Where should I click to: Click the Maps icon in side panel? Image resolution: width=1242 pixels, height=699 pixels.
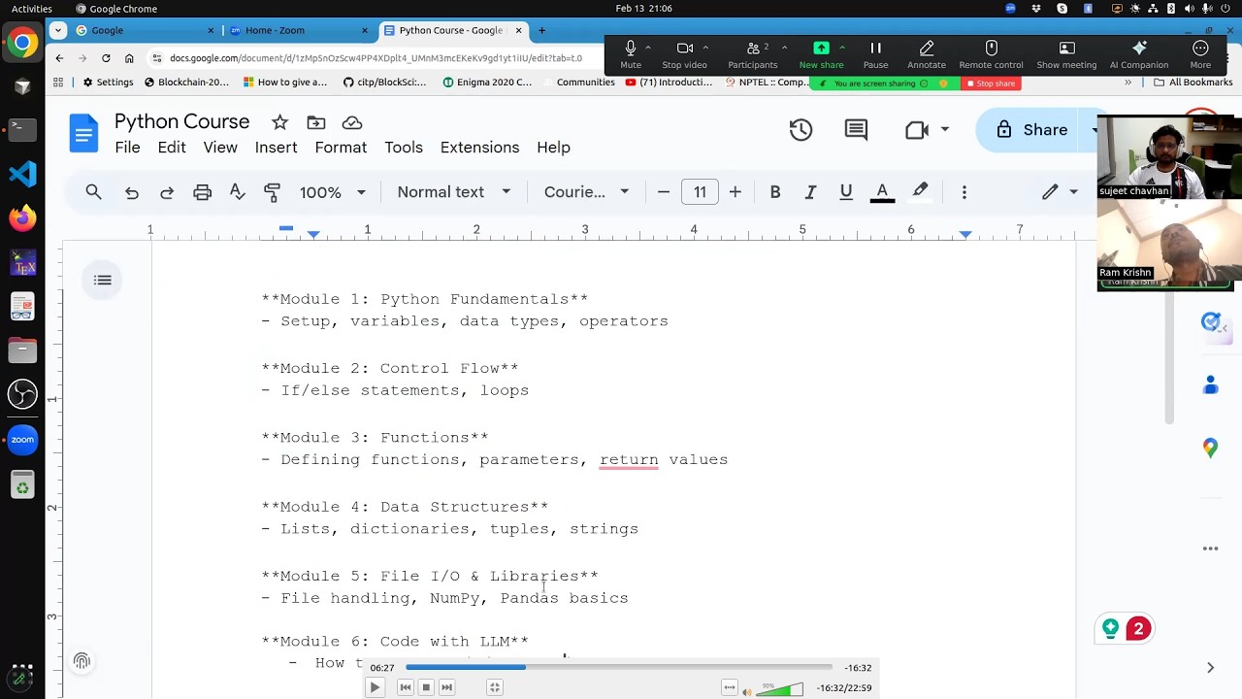pos(1210,448)
